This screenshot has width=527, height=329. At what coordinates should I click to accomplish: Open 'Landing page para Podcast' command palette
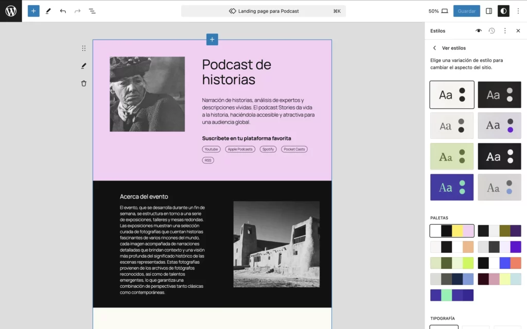263,11
